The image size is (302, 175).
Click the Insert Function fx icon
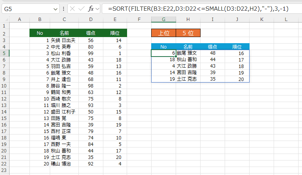pyautogui.click(x=91, y=8)
